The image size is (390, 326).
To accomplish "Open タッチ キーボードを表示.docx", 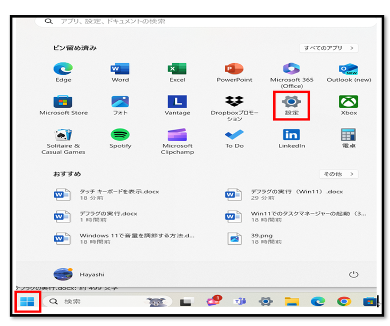I will click(x=106, y=194).
